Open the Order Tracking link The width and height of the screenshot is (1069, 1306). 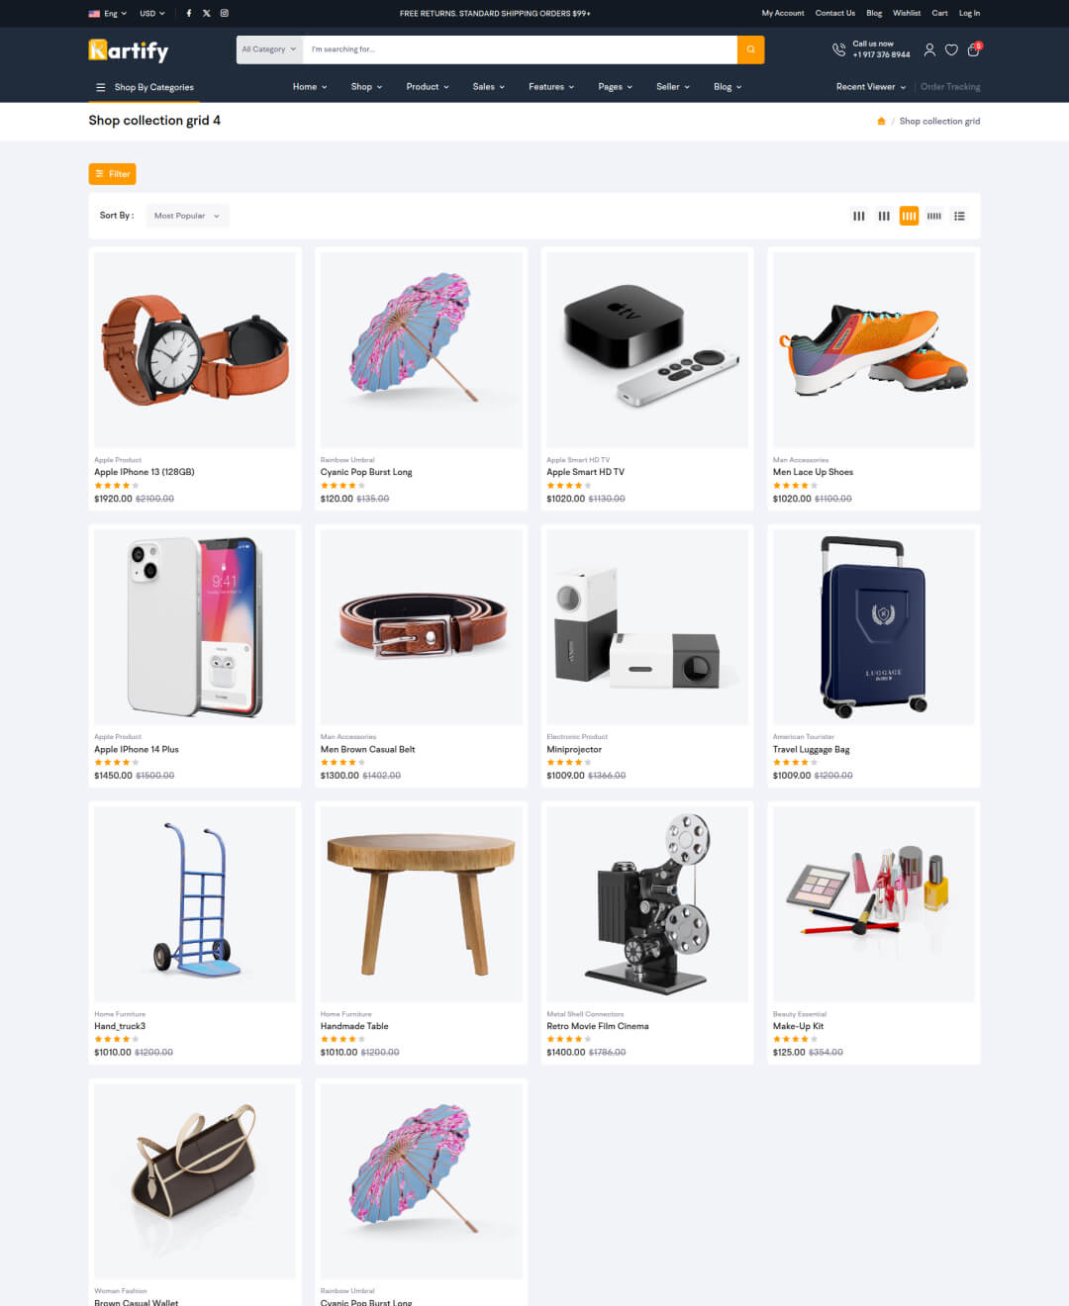[x=950, y=87]
